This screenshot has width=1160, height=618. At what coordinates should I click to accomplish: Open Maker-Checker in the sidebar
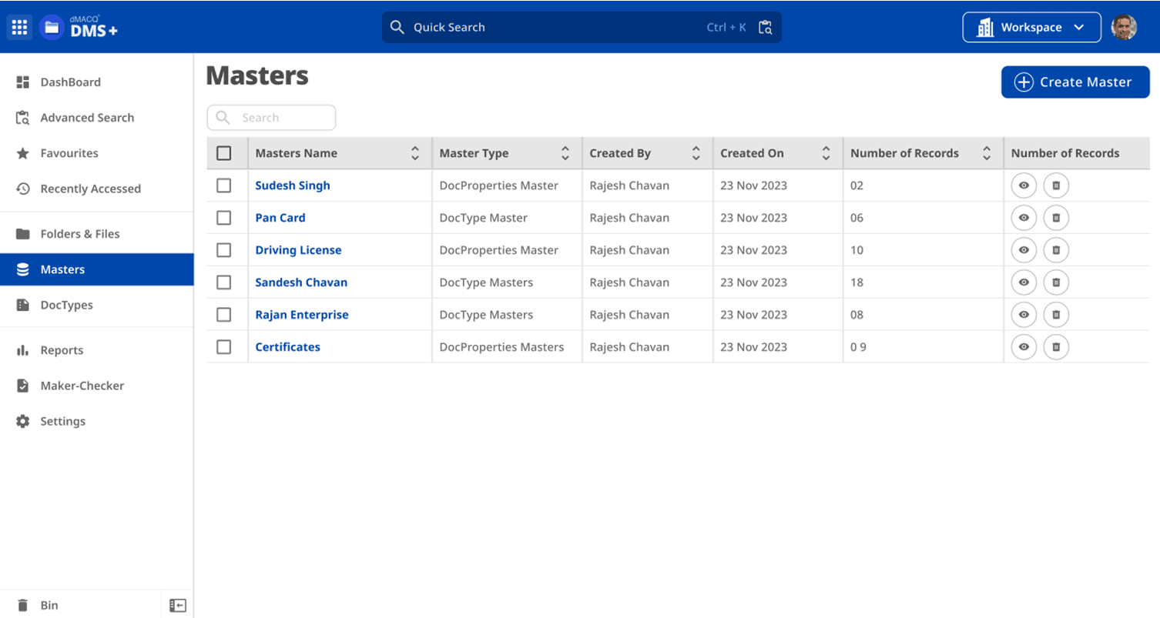coord(97,386)
